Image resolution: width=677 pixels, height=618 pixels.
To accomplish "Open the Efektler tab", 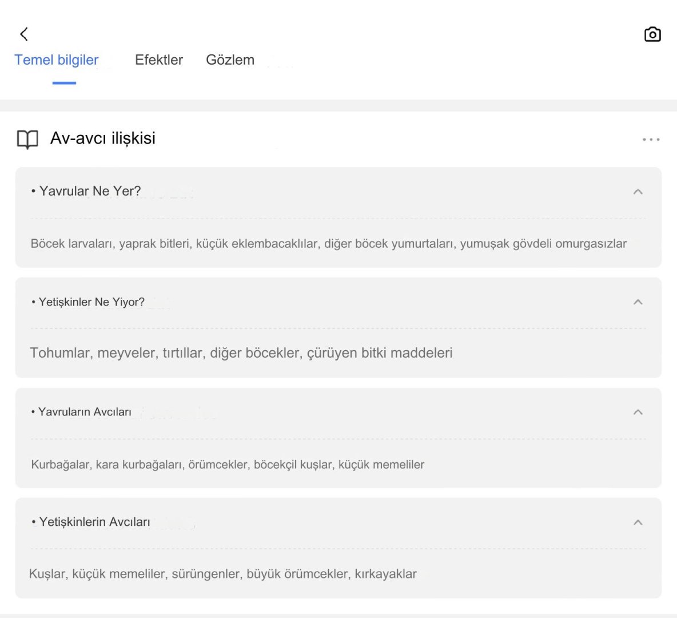I will [159, 60].
